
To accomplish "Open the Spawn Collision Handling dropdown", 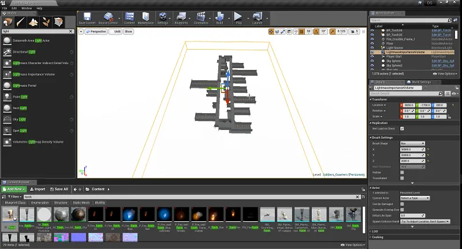I will click(425, 221).
